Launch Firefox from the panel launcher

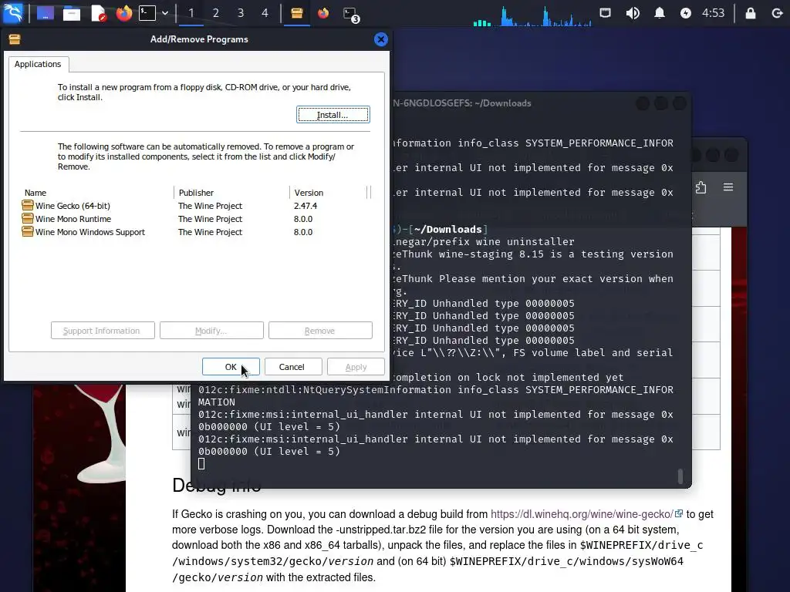click(124, 13)
